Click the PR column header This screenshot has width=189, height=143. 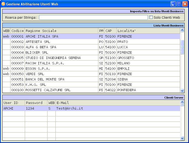pos(101,31)
